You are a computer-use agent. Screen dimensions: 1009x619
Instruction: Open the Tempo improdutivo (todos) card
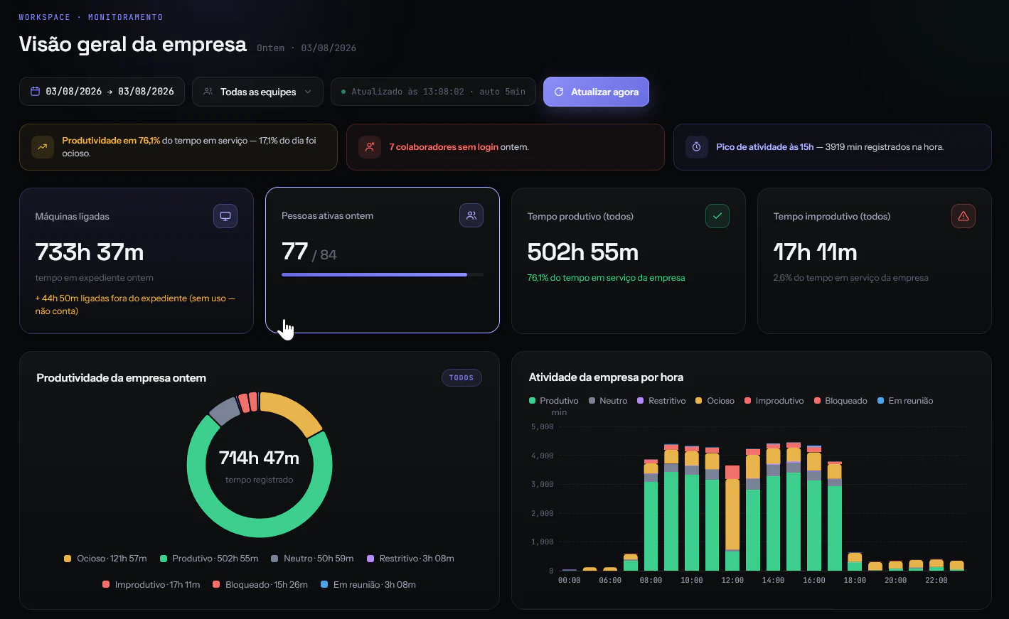pyautogui.click(x=875, y=261)
